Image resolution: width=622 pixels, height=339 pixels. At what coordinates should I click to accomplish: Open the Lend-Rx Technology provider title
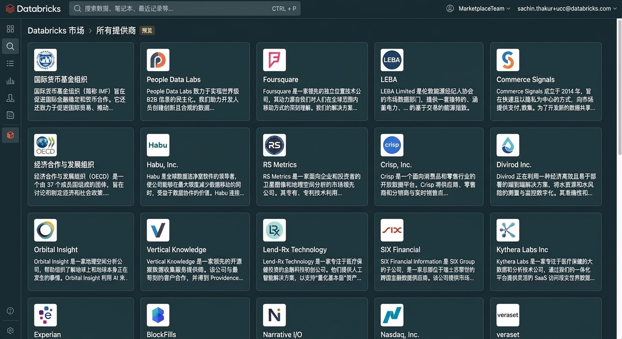[295, 250]
